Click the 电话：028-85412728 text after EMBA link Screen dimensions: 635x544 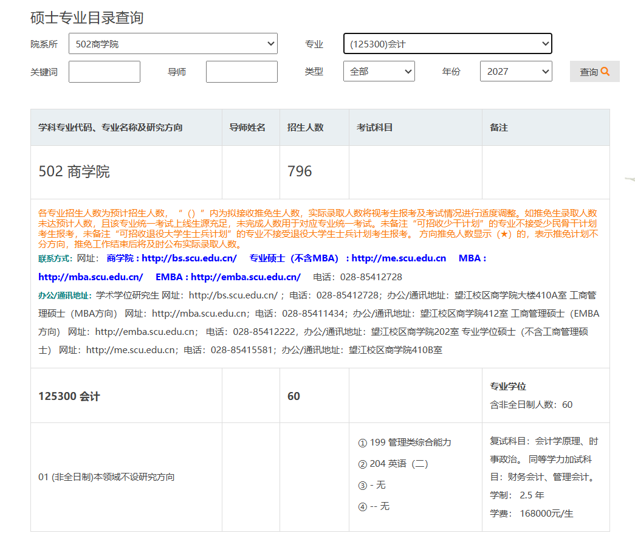pyautogui.click(x=357, y=277)
